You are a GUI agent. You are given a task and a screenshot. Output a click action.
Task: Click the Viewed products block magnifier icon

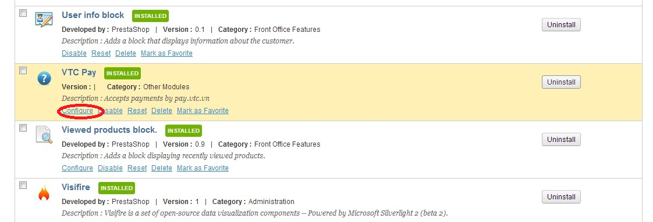coord(44,134)
